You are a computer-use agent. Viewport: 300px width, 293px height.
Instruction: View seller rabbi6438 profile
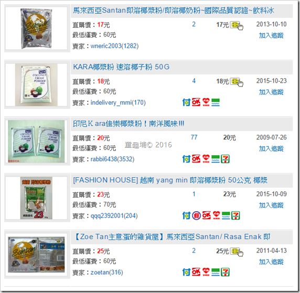pos(112,159)
